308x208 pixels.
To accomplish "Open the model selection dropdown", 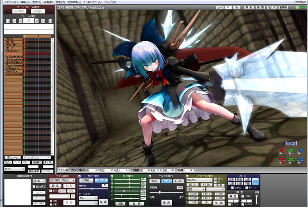I will (x=62, y=180).
